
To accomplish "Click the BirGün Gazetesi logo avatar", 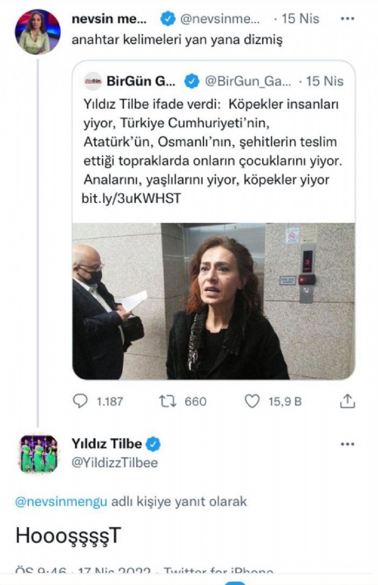I will (x=92, y=82).
